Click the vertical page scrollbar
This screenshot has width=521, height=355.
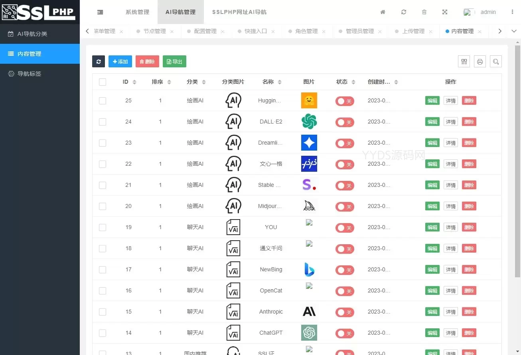coord(517,159)
